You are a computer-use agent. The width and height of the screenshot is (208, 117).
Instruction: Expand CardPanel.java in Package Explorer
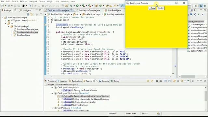point(12,35)
